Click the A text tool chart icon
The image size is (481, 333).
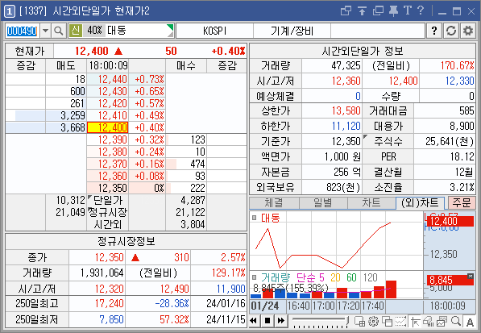pyautogui.click(x=470, y=322)
